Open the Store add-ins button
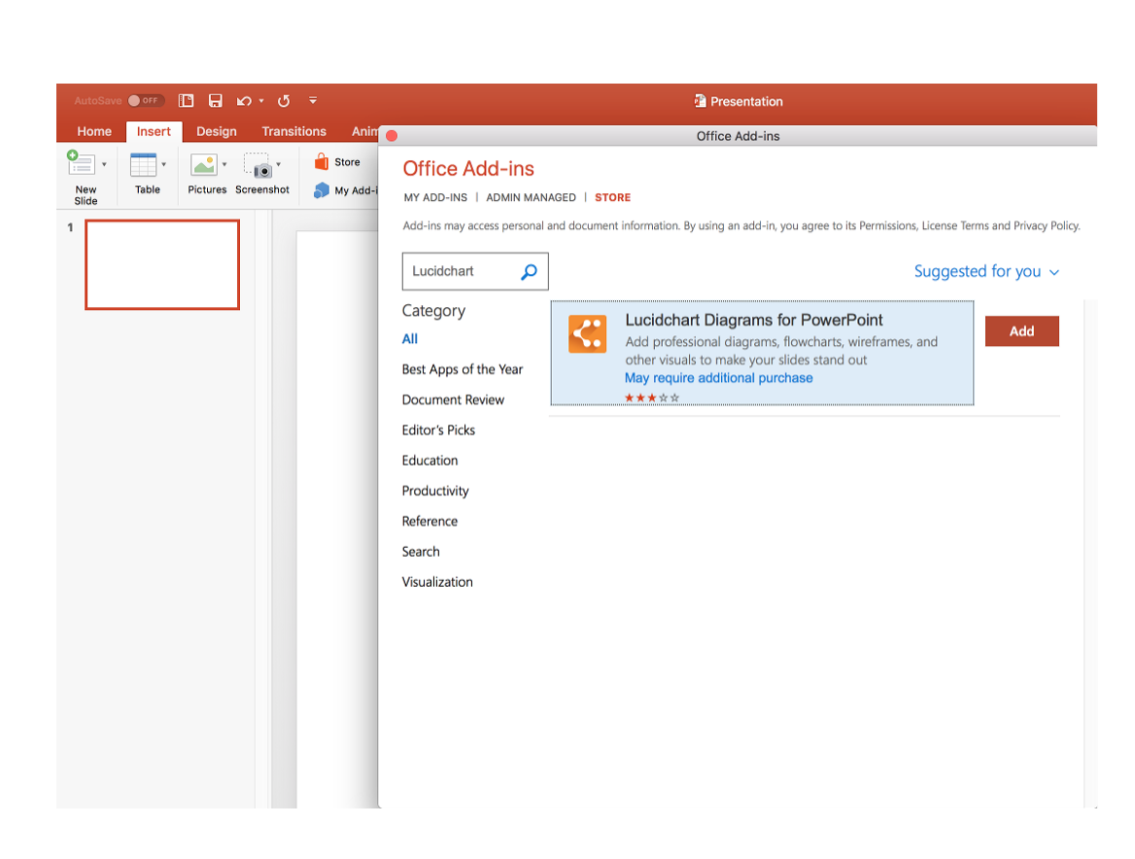This screenshot has height=859, width=1135. pos(337,162)
